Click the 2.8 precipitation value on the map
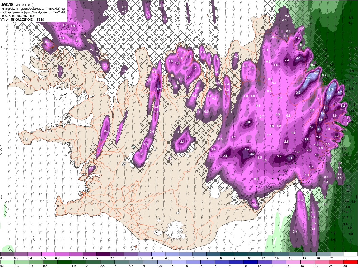The width and height of the screenshot is (358, 268). click(307, 139)
